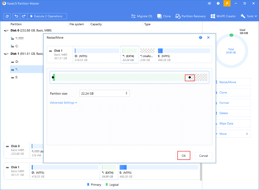Expand Advanced Settings
This screenshot has height=190, width=259.
click(x=63, y=103)
